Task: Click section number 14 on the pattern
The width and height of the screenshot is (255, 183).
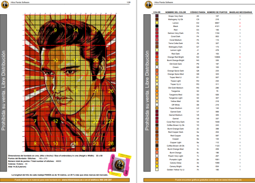Action: 75,30
